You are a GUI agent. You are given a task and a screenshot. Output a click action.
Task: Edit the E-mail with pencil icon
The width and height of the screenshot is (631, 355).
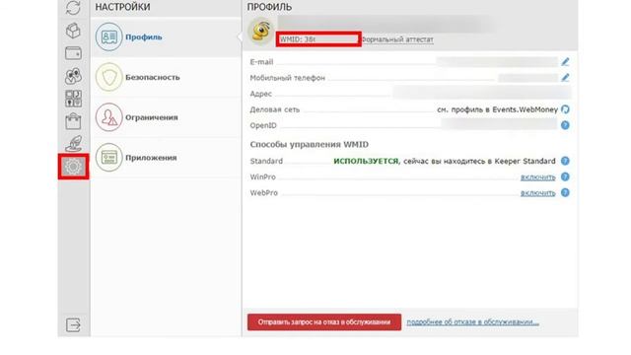[565, 61]
